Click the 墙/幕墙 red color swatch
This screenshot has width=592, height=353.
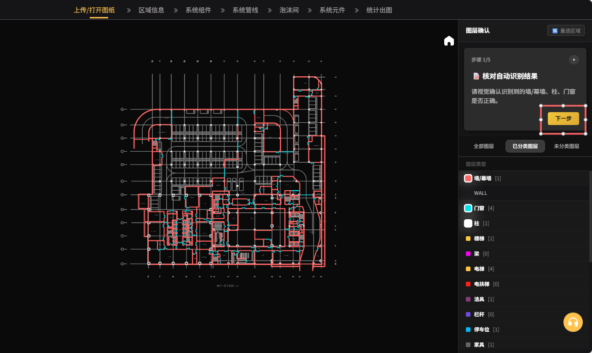468,178
